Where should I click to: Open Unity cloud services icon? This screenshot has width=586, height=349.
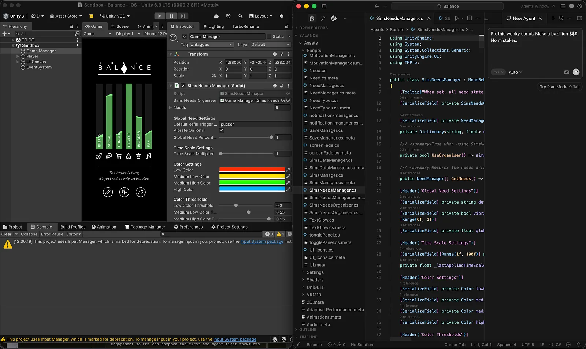(x=216, y=16)
